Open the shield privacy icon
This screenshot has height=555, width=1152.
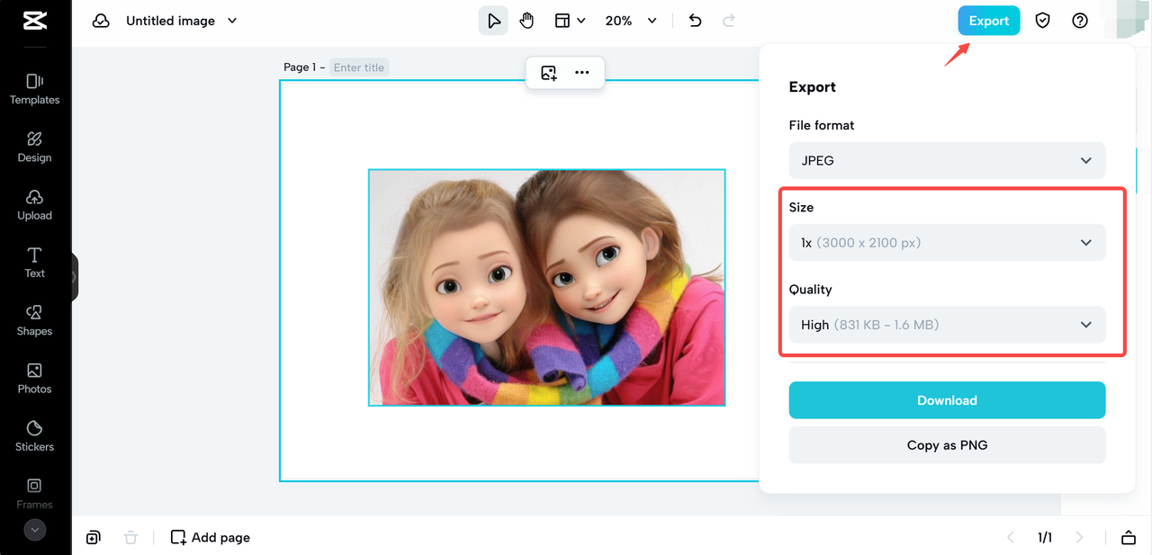[1042, 21]
